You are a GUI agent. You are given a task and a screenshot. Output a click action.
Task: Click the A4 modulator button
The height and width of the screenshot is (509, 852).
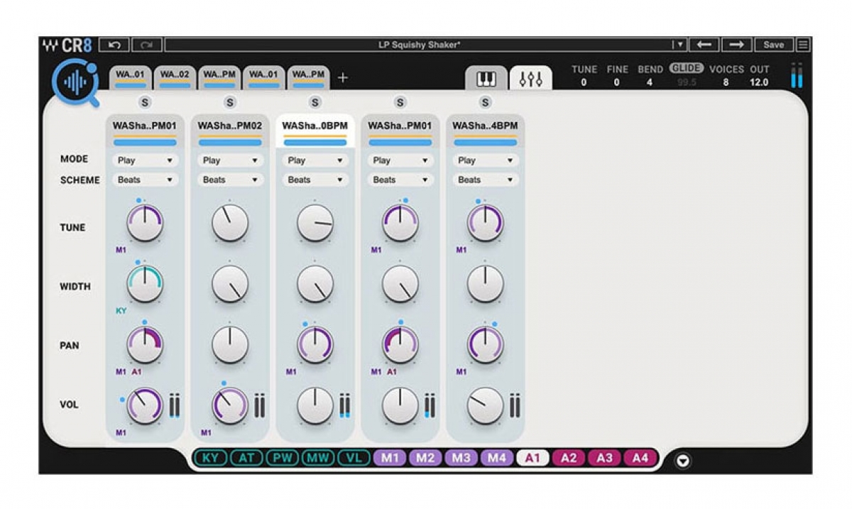(x=640, y=458)
